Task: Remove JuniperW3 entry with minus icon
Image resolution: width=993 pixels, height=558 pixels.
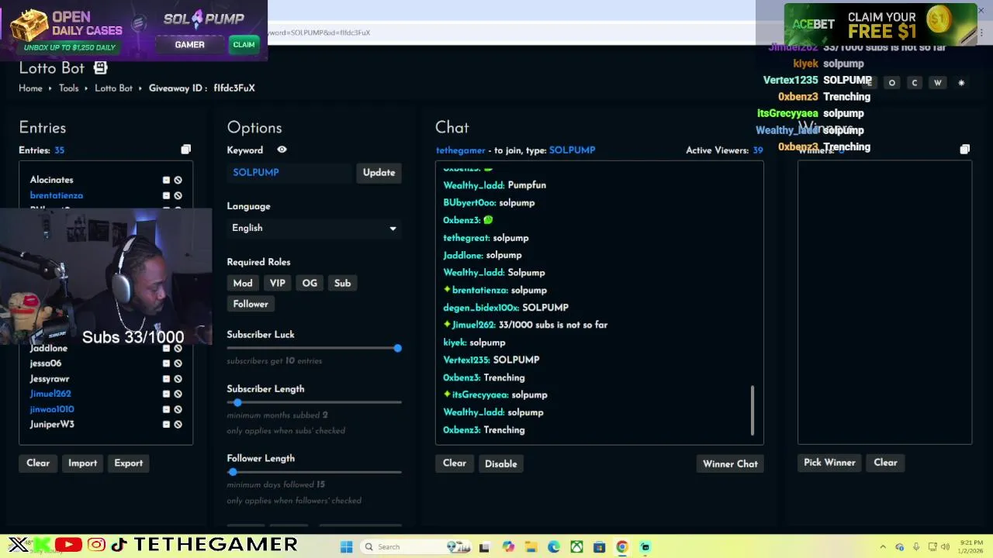Action: click(x=166, y=424)
